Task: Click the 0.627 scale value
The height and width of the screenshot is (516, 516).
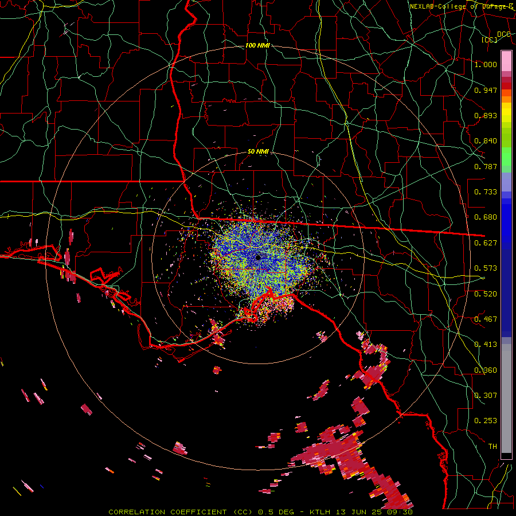Action: [486, 243]
